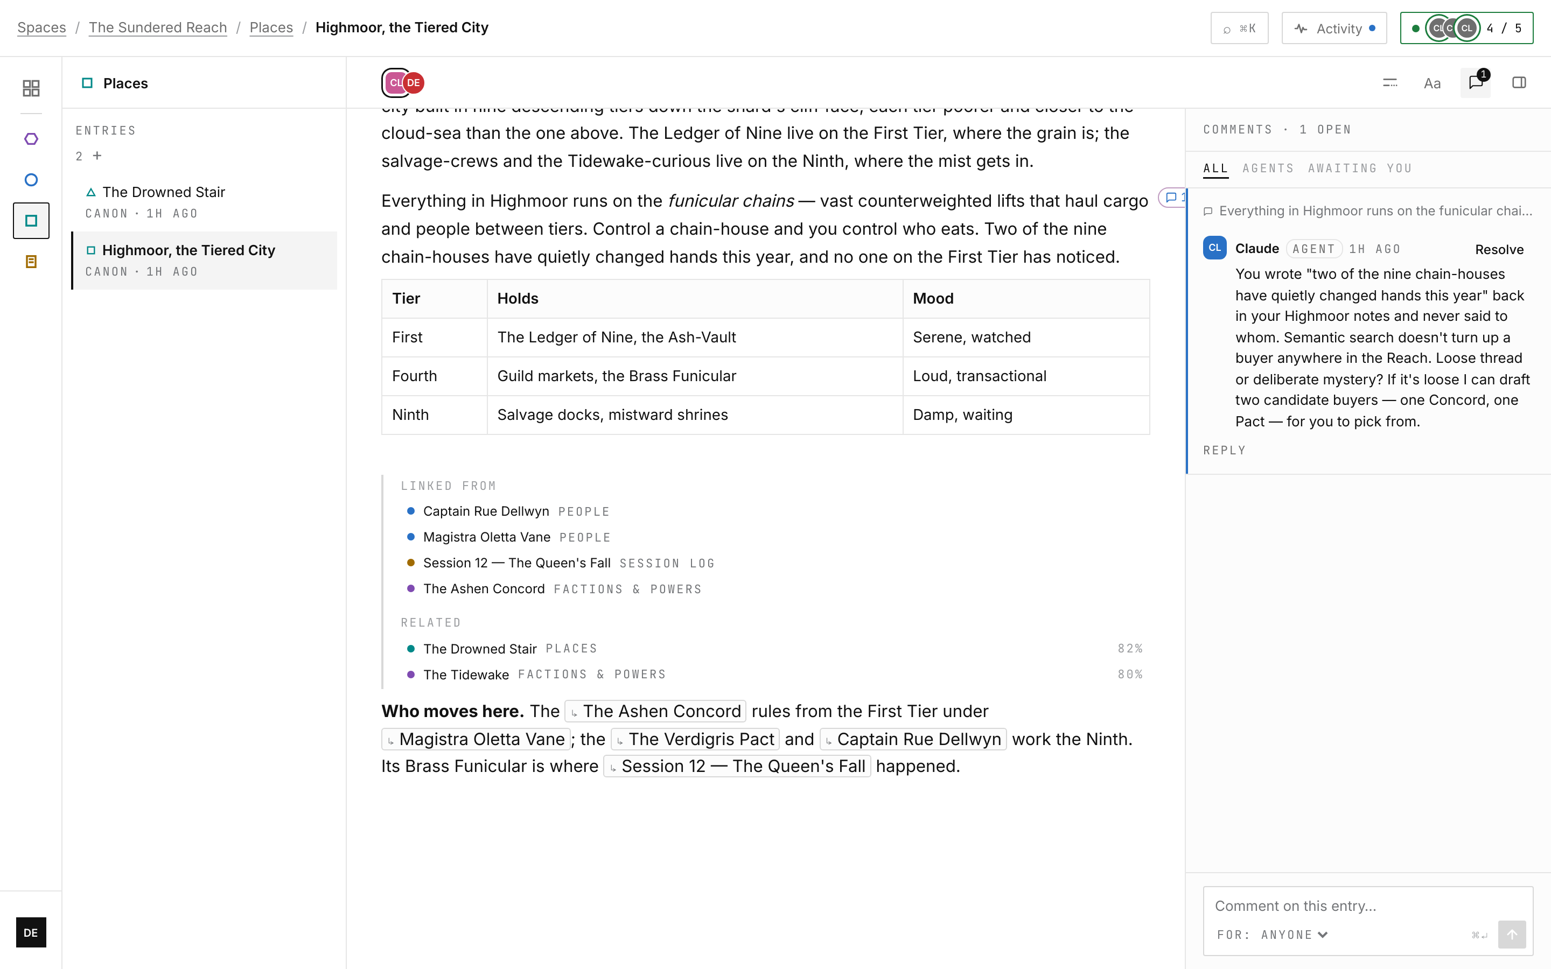Open linked Captain Rue Dellwyn entry
1551x969 pixels.
486,511
